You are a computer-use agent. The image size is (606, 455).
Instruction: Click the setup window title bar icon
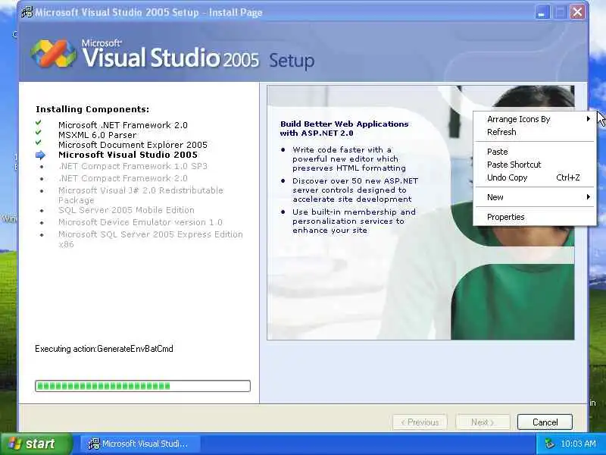pos(27,12)
